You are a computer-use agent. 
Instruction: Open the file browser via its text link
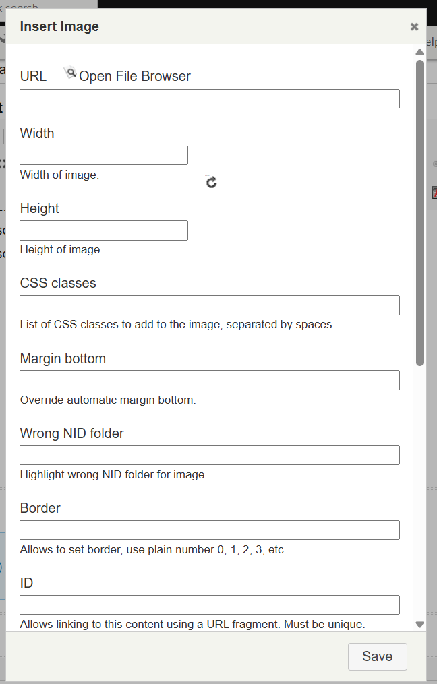click(134, 76)
